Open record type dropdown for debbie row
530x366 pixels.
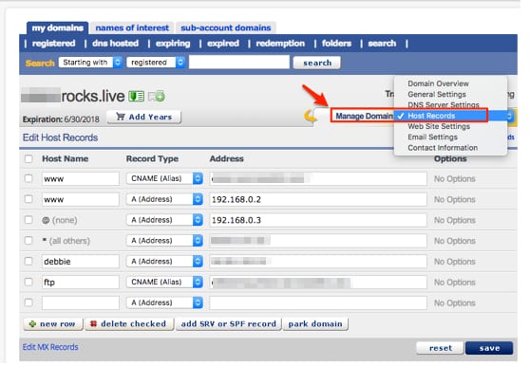tap(164, 261)
